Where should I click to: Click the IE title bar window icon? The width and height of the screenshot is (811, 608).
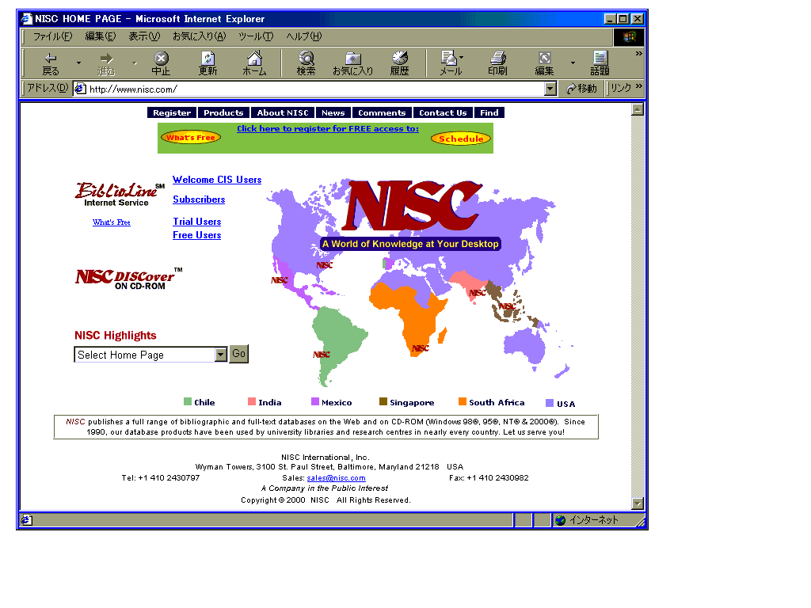27,19
